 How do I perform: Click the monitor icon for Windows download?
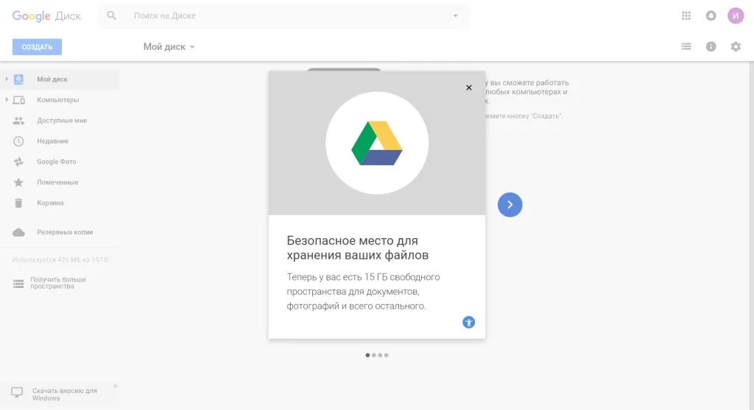18,392
